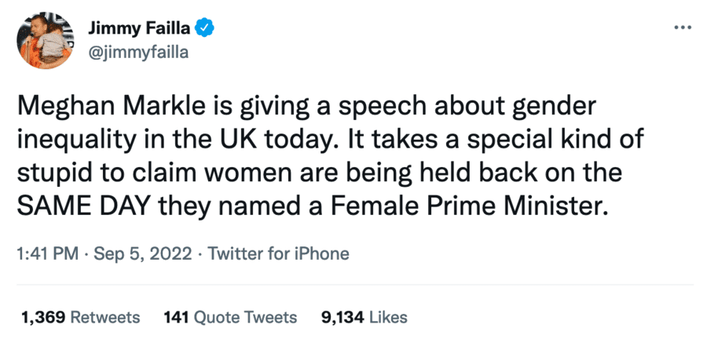This screenshot has width=707, height=339.
Task: Click the 1,369 retweet count number
Action: coord(42,317)
